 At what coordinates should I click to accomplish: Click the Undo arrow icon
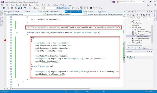coord(25,8)
